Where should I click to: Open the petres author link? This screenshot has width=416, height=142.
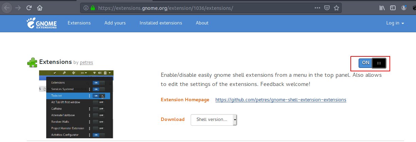[x=86, y=63]
